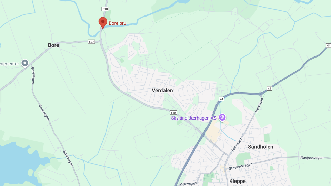Click the 507 road shield
The image size is (331, 186).
coord(91,42)
